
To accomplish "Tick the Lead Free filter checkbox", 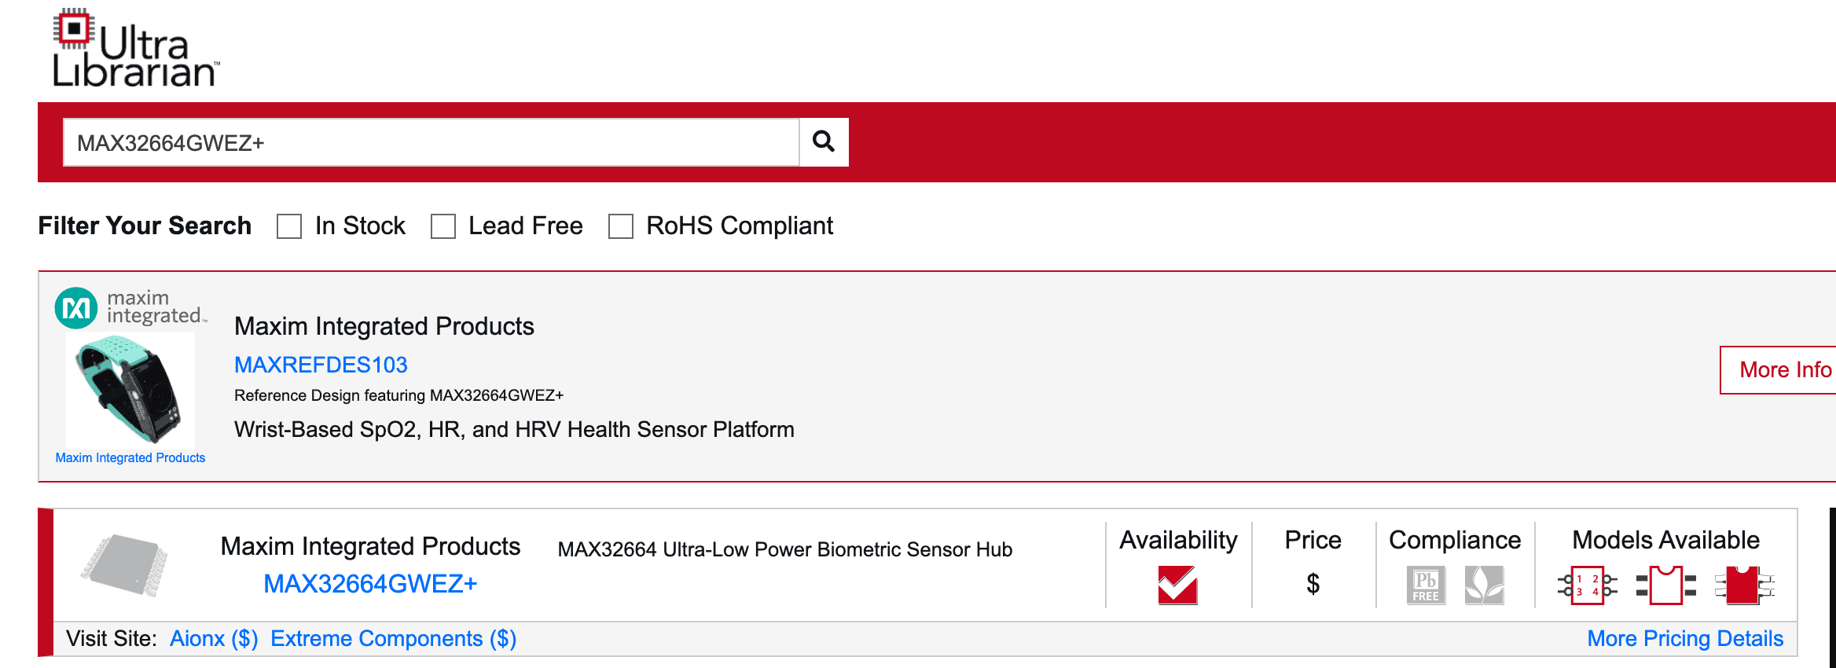I will (443, 226).
